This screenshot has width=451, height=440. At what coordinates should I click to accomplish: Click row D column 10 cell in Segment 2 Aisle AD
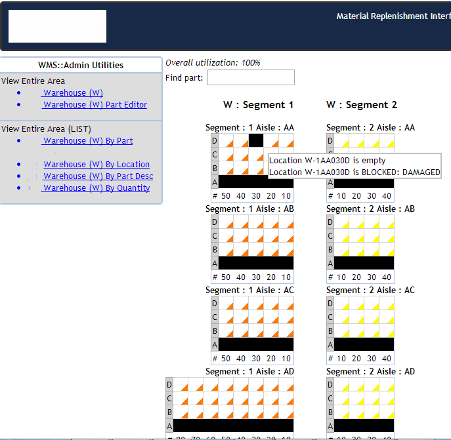pyautogui.click(x=341, y=384)
